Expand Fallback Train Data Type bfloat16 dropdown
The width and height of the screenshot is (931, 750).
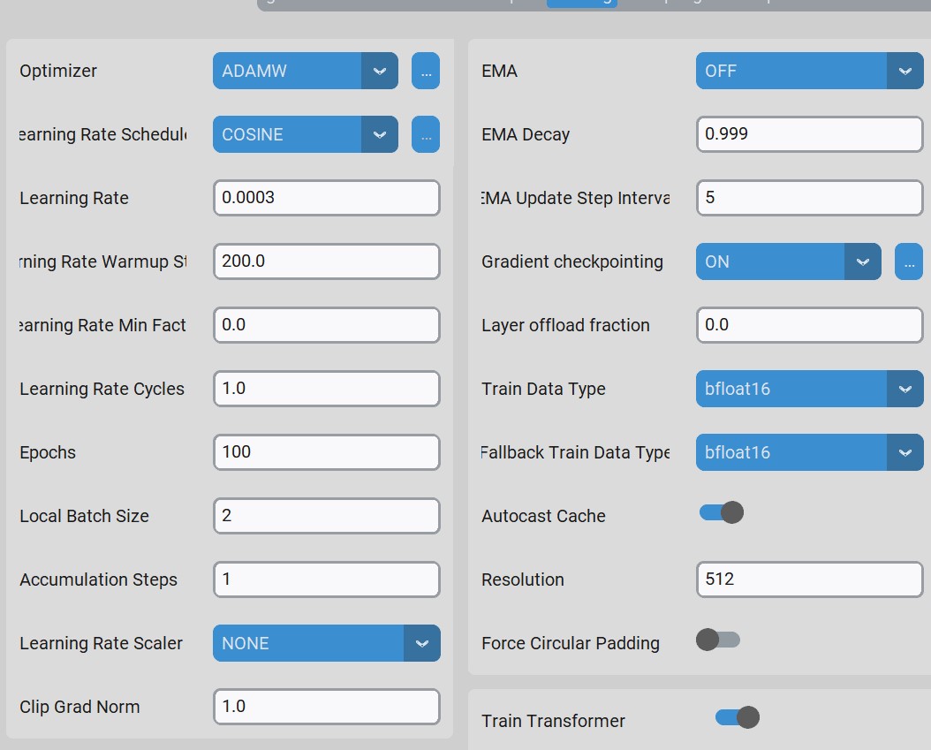click(x=809, y=452)
